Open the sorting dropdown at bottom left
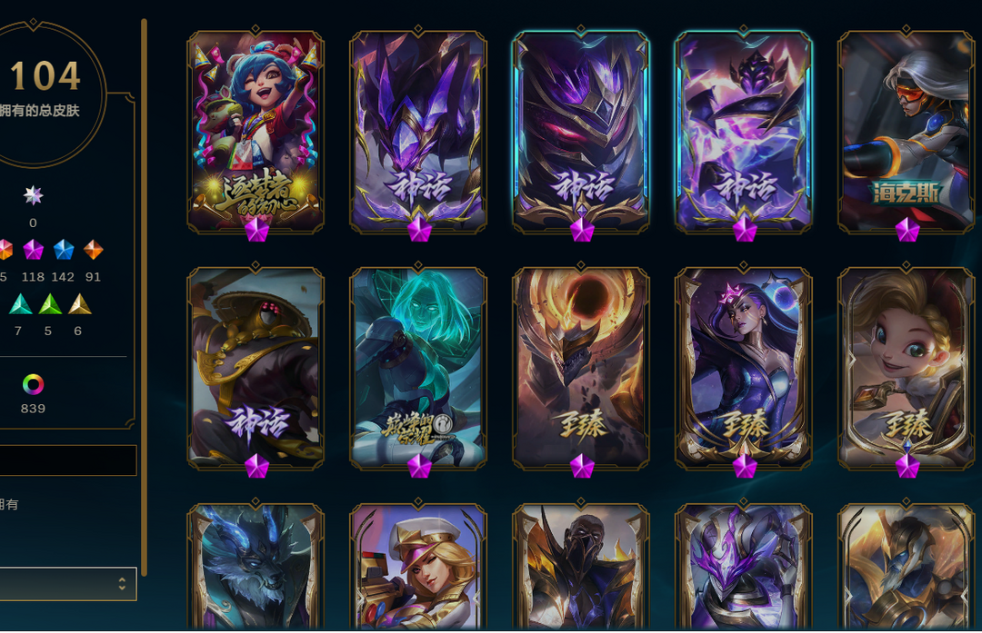982x633 pixels. (67, 584)
